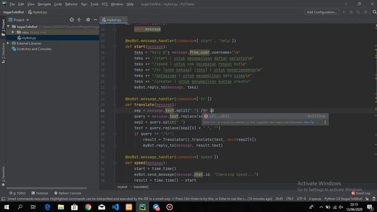Viewport: 377px width, 212px height.
Task: Open the Run menu
Action: [84, 4]
